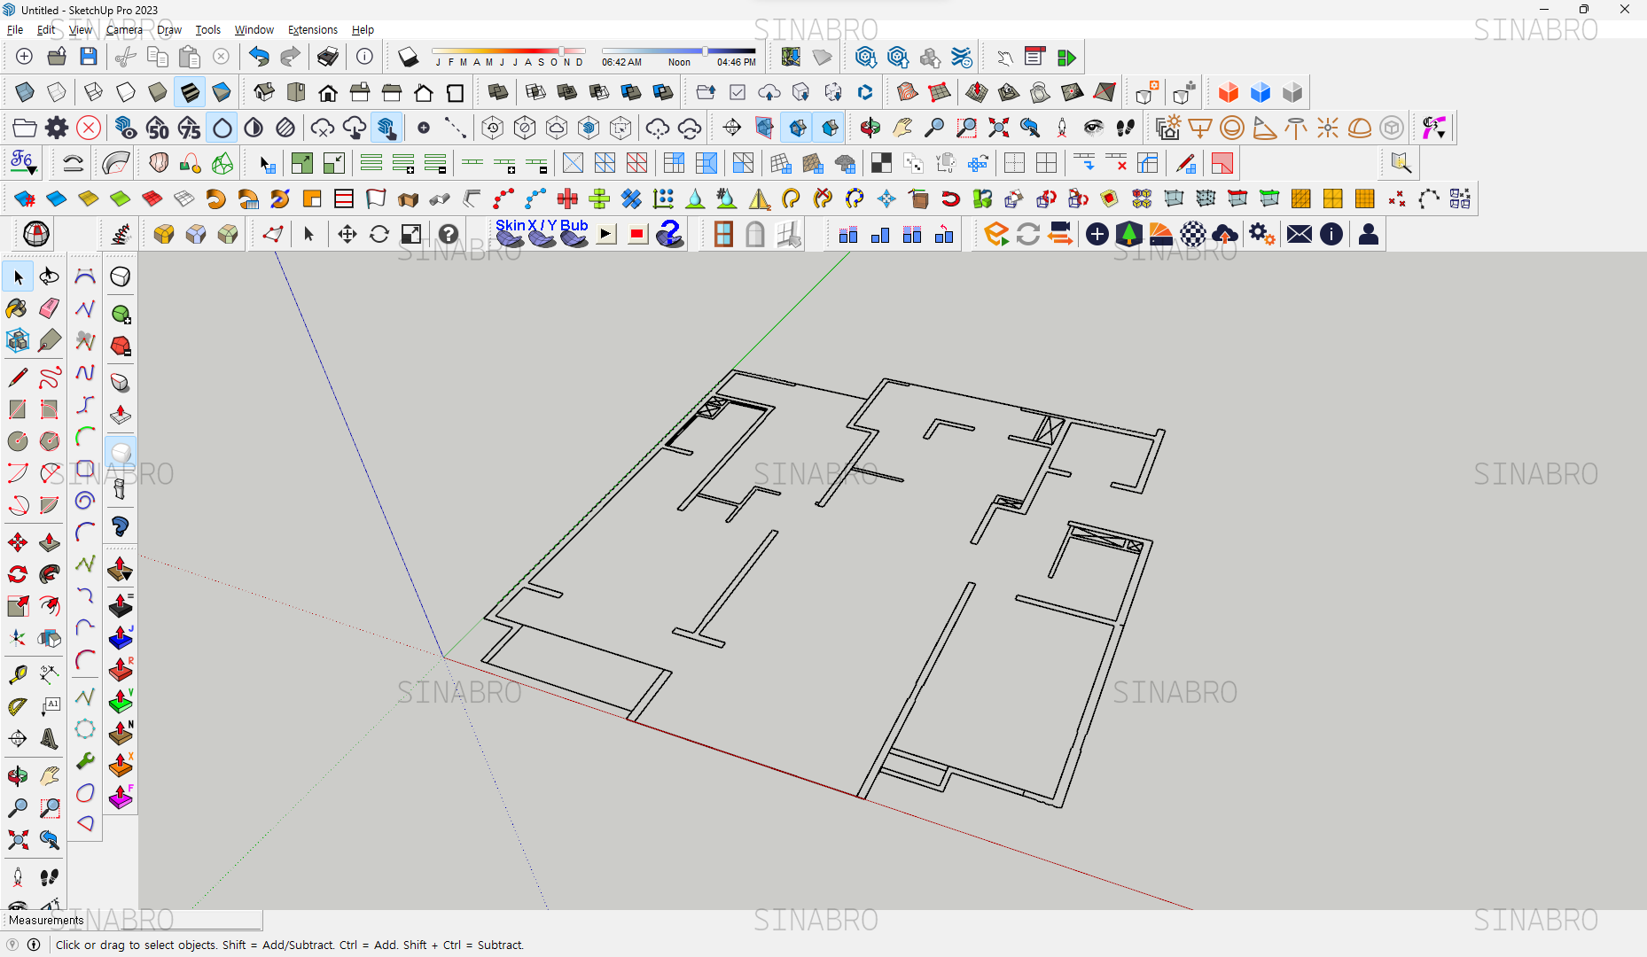This screenshot has height=957, width=1647.
Task: Activate the Push/Pull tool
Action: coord(50,542)
